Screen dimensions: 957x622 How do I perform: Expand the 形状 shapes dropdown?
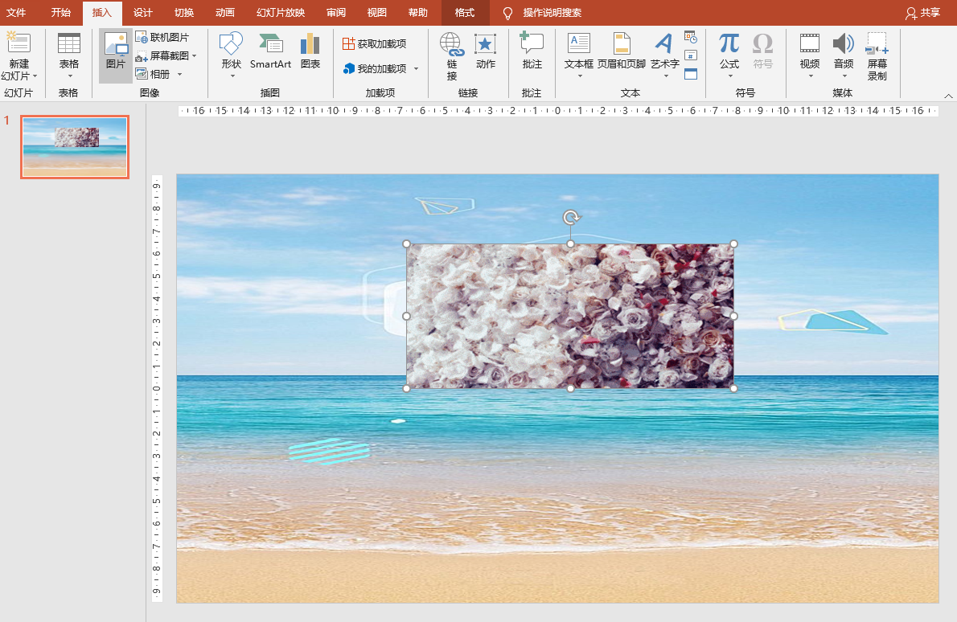[232, 76]
